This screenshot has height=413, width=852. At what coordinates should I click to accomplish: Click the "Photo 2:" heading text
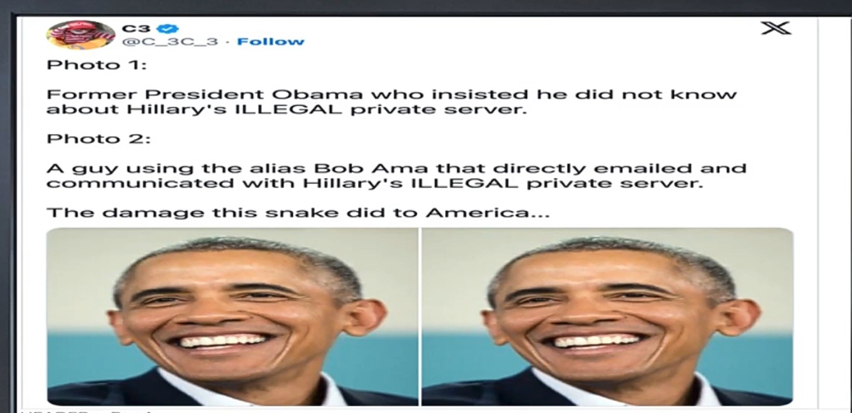[99, 139]
